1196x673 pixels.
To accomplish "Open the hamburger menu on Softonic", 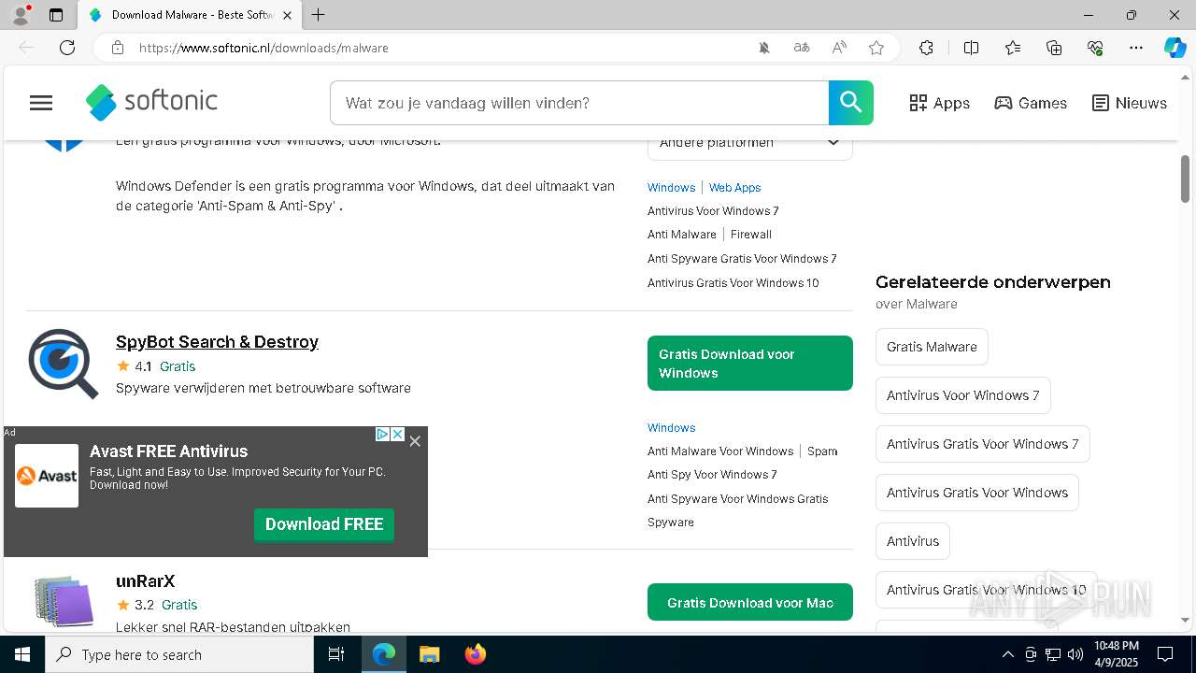I will pyautogui.click(x=41, y=103).
